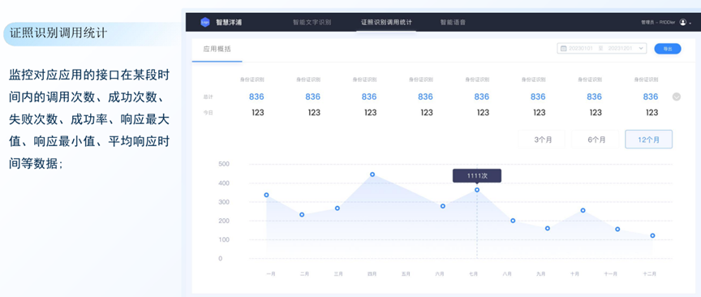Open the 应用概括 tab

pyautogui.click(x=217, y=49)
